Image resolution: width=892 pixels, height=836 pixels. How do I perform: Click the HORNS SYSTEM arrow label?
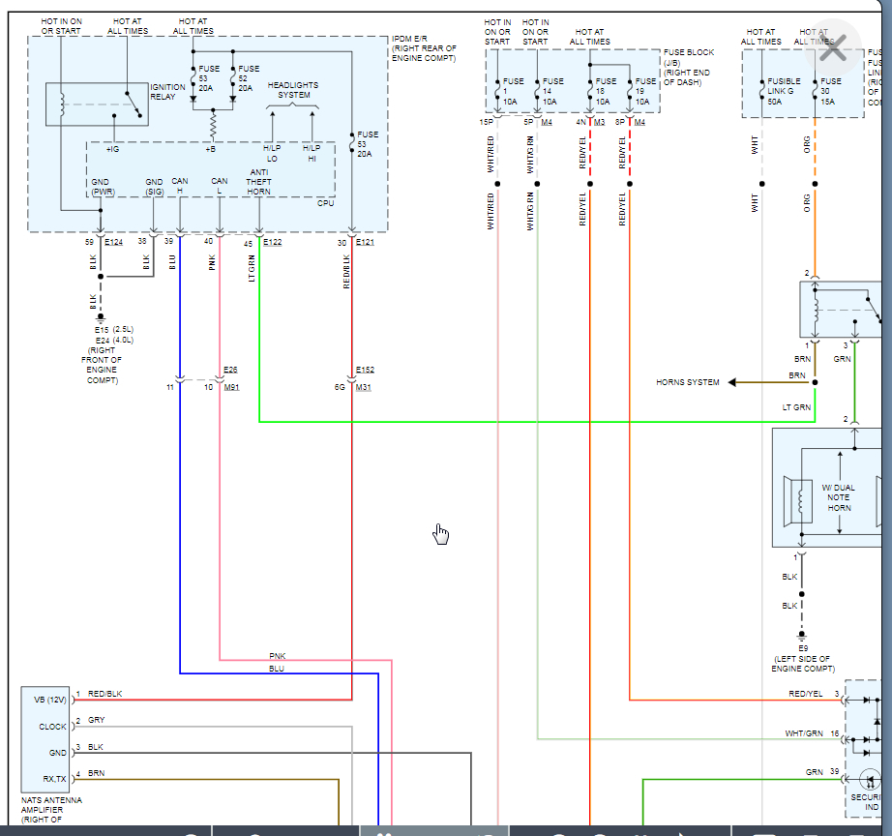[688, 382]
